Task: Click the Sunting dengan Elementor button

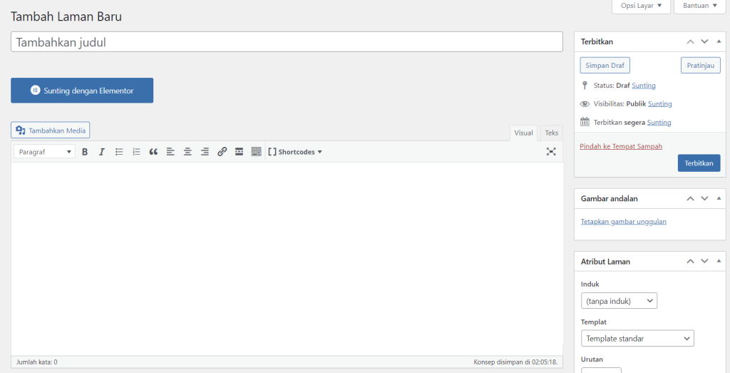Action: pyautogui.click(x=82, y=91)
